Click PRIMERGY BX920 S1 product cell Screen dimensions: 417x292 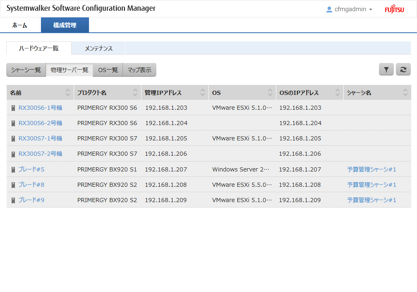pyautogui.click(x=107, y=169)
